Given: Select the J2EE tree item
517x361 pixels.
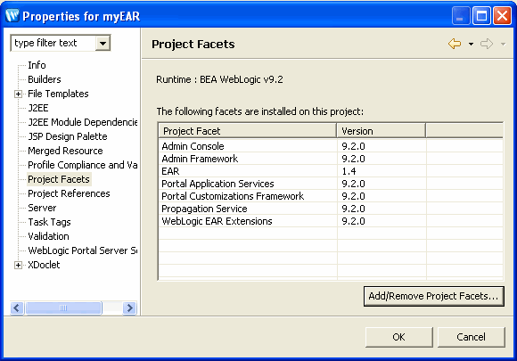Looking at the screenshot, I should (38, 108).
